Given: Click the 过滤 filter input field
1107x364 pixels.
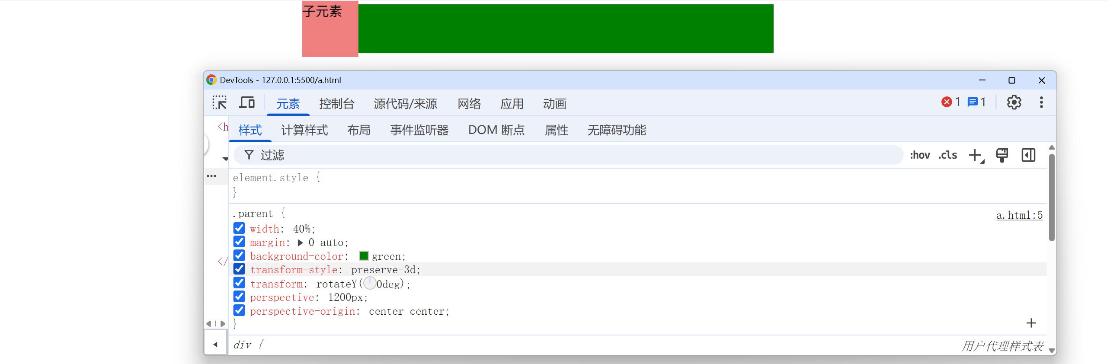Looking at the screenshot, I should (568, 155).
